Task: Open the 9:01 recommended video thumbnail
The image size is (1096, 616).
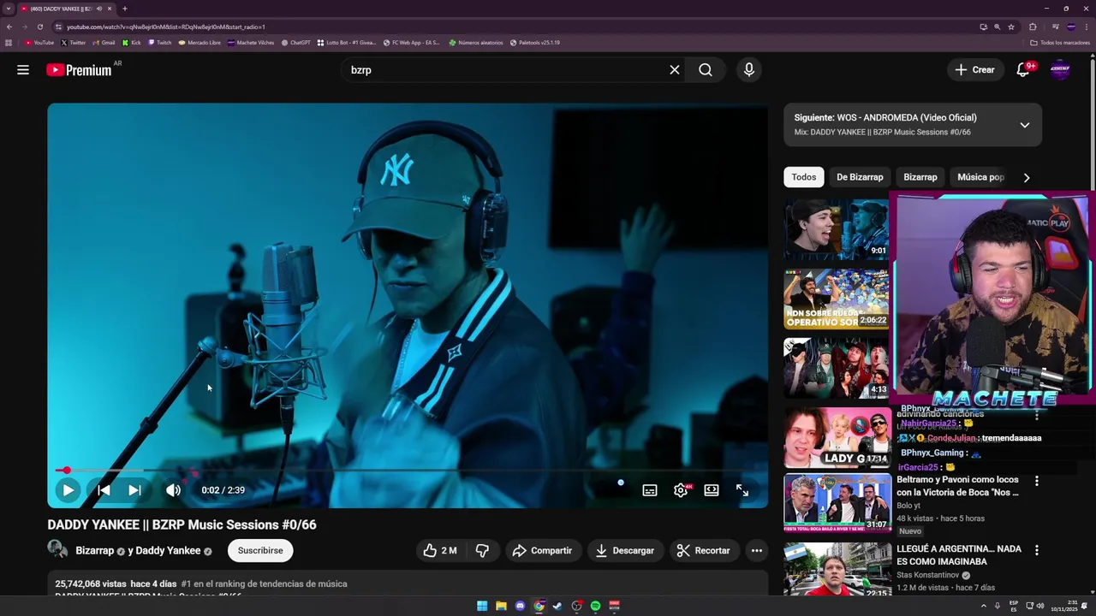Action: click(x=837, y=229)
